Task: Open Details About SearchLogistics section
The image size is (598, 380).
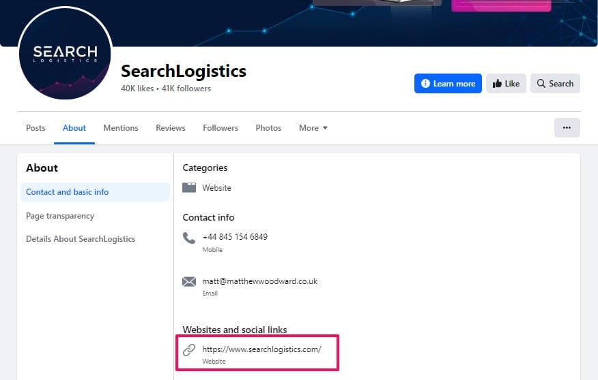Action: (81, 239)
